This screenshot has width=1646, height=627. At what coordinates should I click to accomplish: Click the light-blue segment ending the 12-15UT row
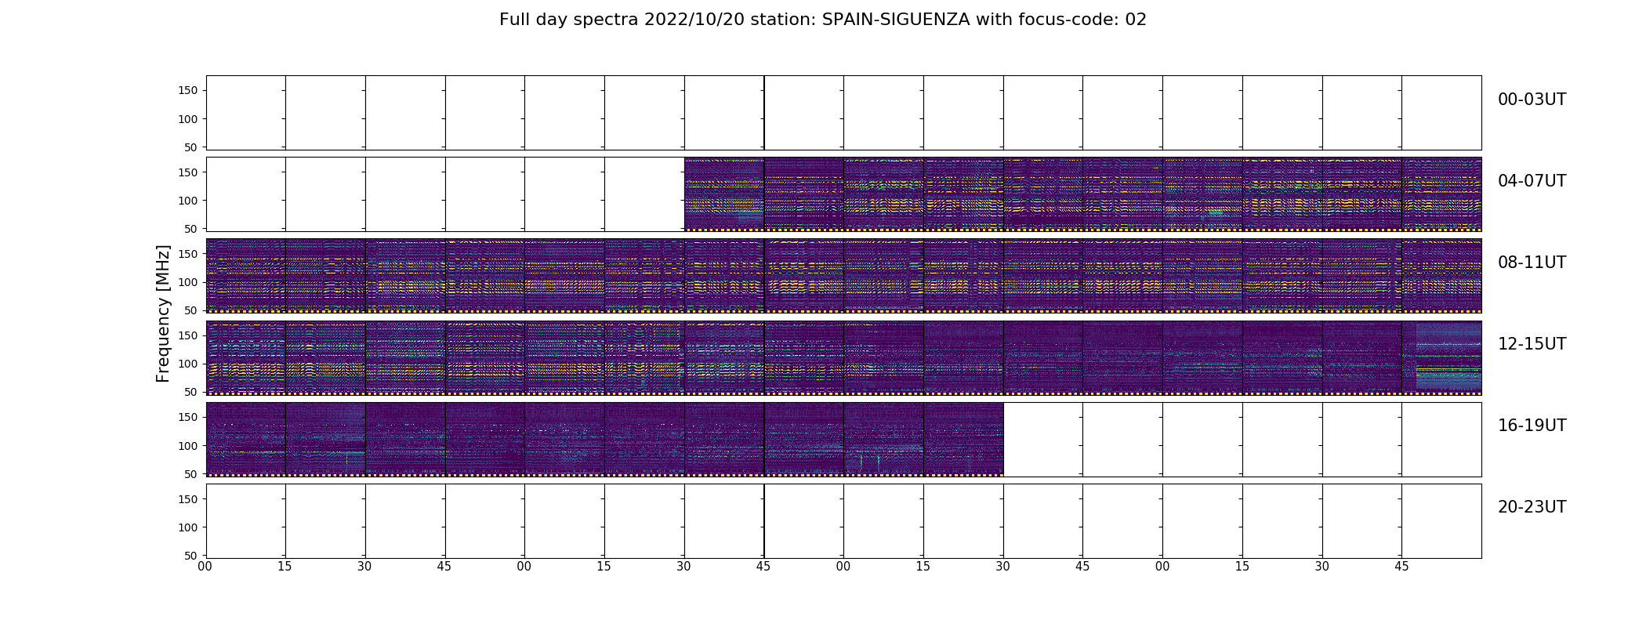click(1448, 357)
